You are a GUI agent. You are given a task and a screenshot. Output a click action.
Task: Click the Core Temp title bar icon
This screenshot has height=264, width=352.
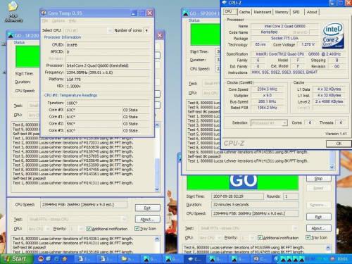44,13
